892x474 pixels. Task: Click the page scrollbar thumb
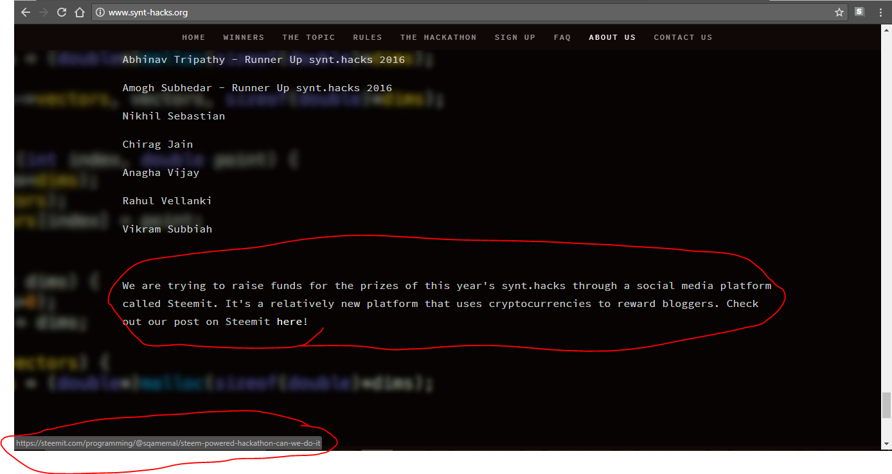click(x=886, y=405)
